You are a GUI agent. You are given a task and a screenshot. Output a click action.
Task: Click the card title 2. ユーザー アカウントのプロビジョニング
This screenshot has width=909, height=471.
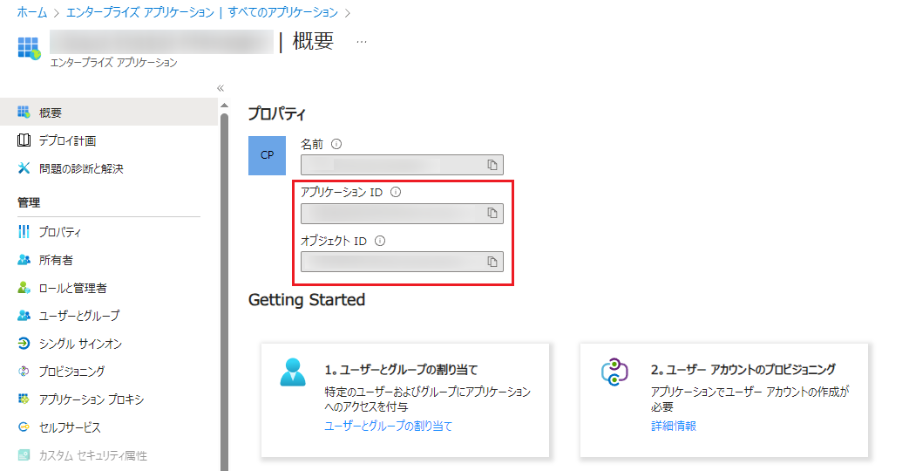(x=743, y=370)
